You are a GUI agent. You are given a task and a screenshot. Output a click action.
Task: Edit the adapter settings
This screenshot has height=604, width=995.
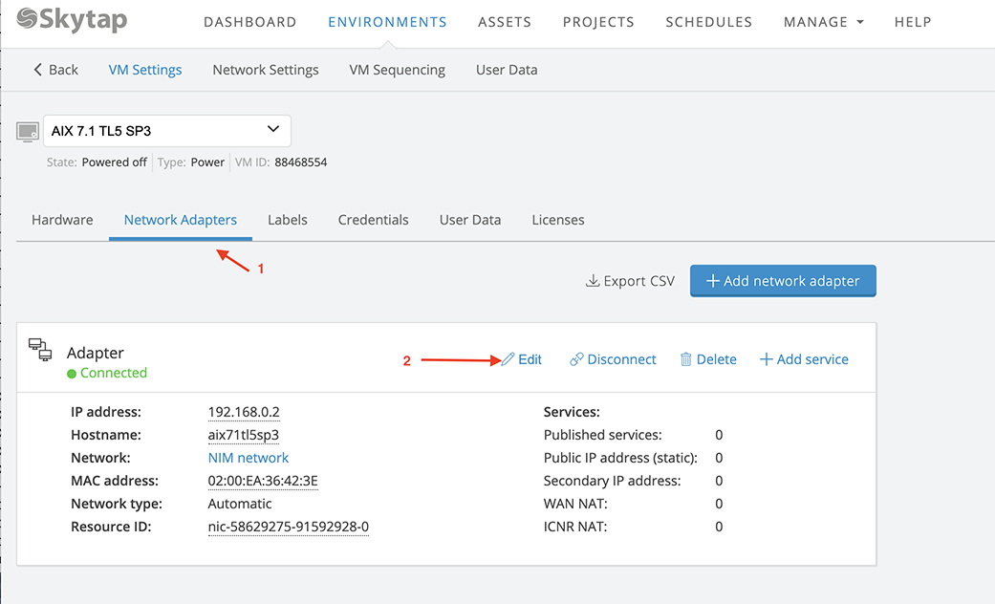click(522, 359)
